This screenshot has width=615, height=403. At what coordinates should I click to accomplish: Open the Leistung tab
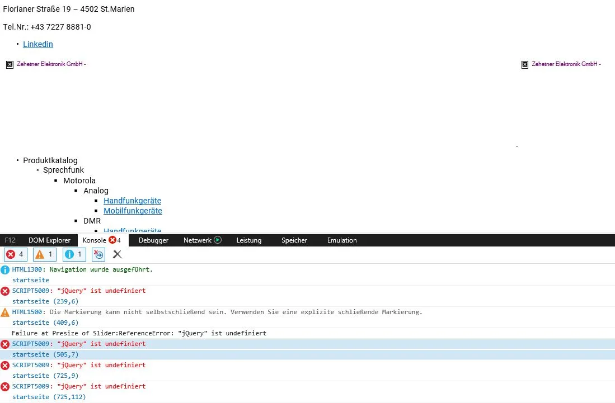tap(248, 240)
